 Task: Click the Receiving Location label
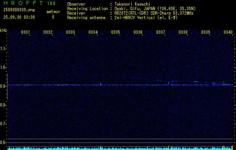point(87,9)
